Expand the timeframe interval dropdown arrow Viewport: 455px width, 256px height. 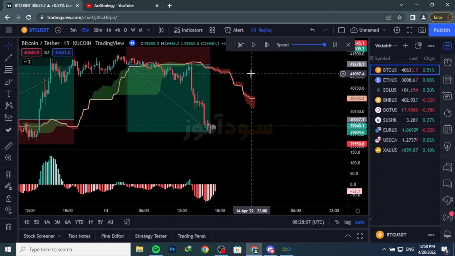click(x=148, y=30)
